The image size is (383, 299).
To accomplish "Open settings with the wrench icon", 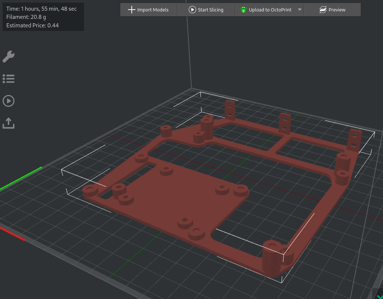I will pyautogui.click(x=9, y=56).
